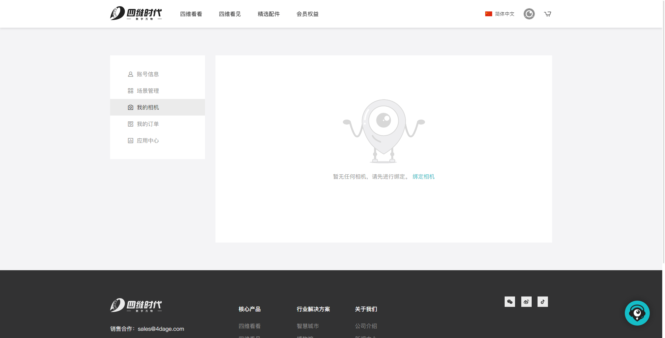The image size is (665, 338).
Task: Open the TikTok social icon
Action: pyautogui.click(x=542, y=302)
